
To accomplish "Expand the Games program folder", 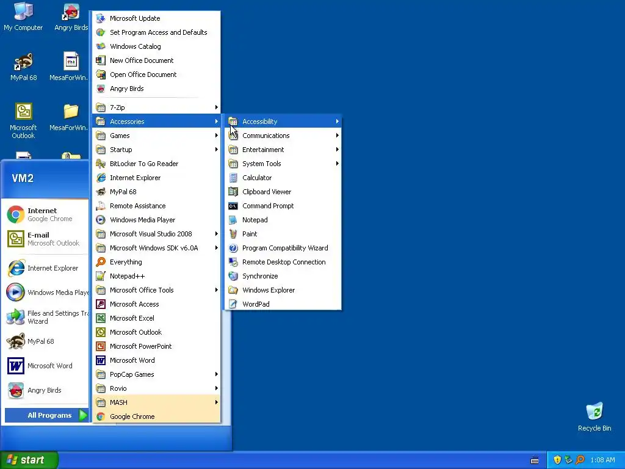I will [156, 136].
